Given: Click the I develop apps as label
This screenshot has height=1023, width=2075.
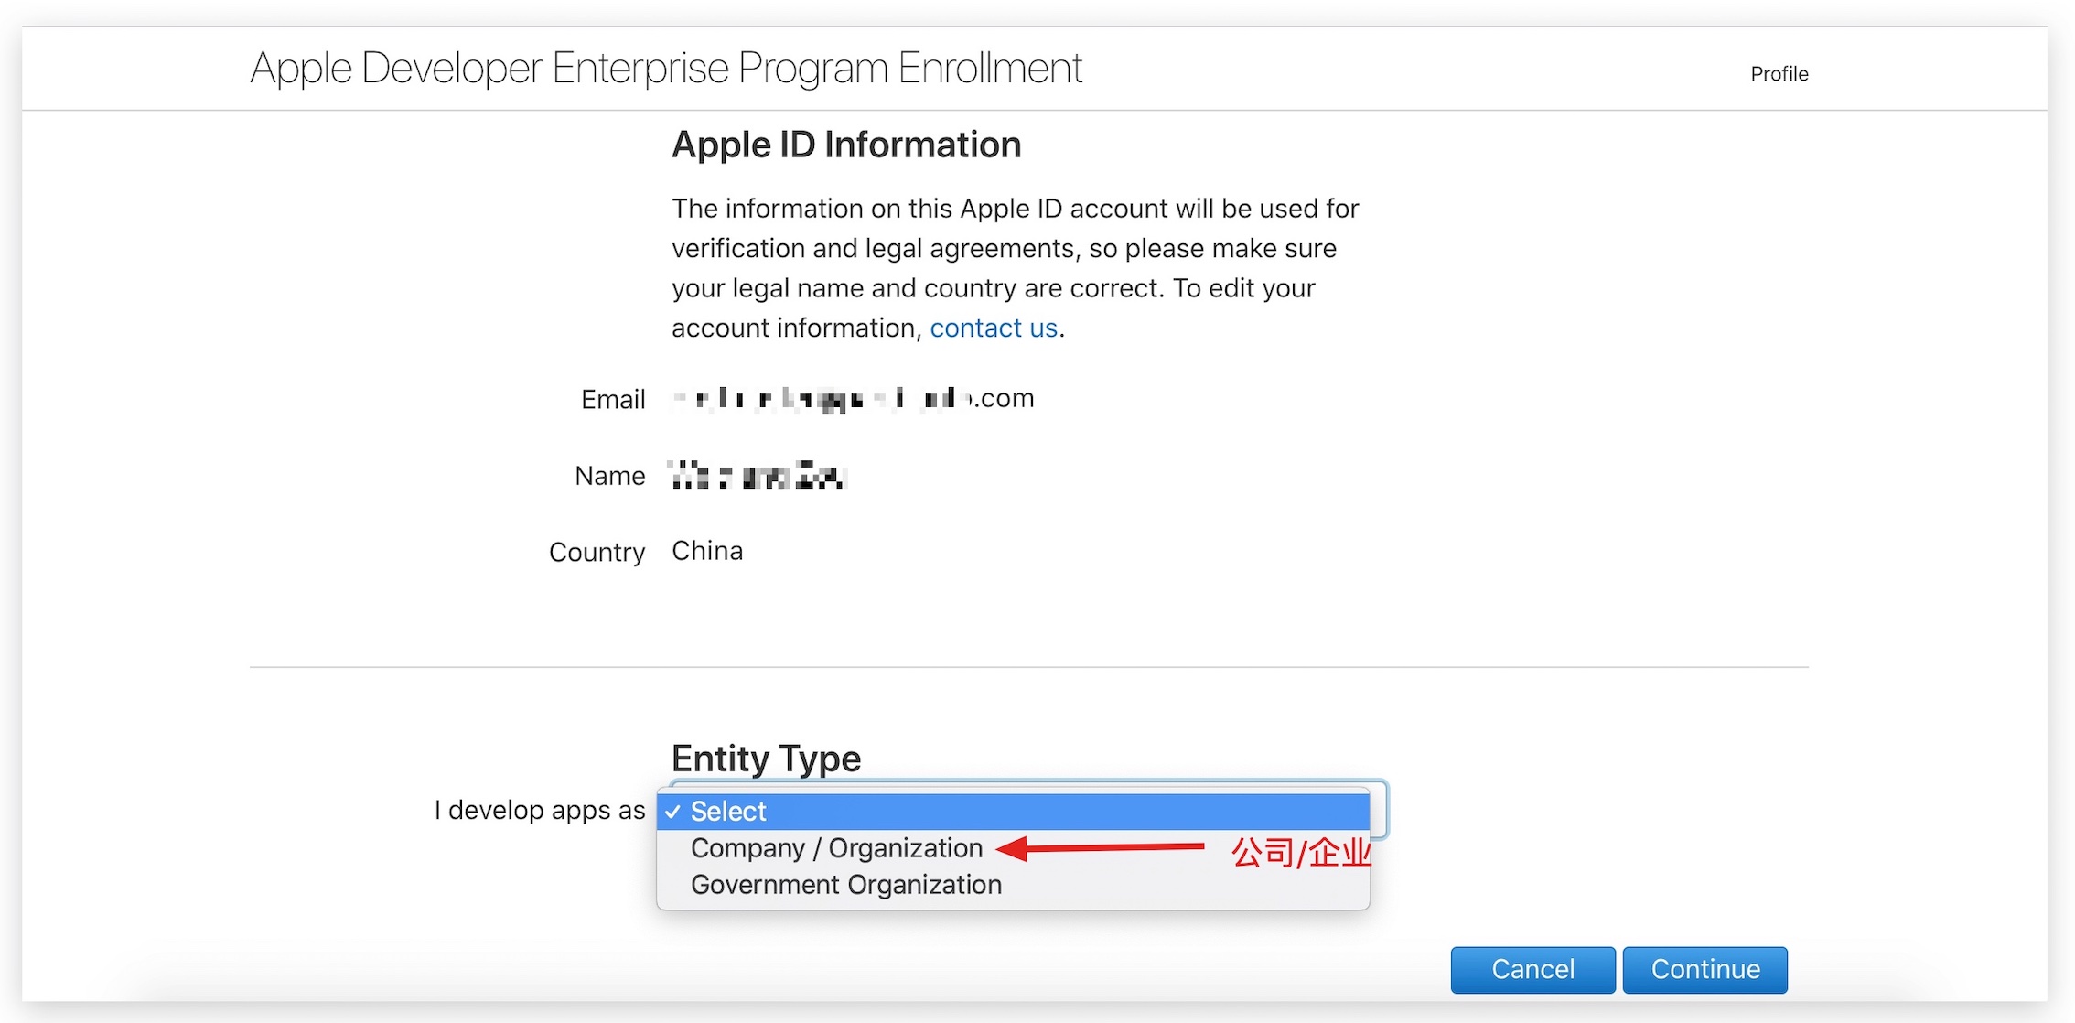Looking at the screenshot, I should pos(540,810).
